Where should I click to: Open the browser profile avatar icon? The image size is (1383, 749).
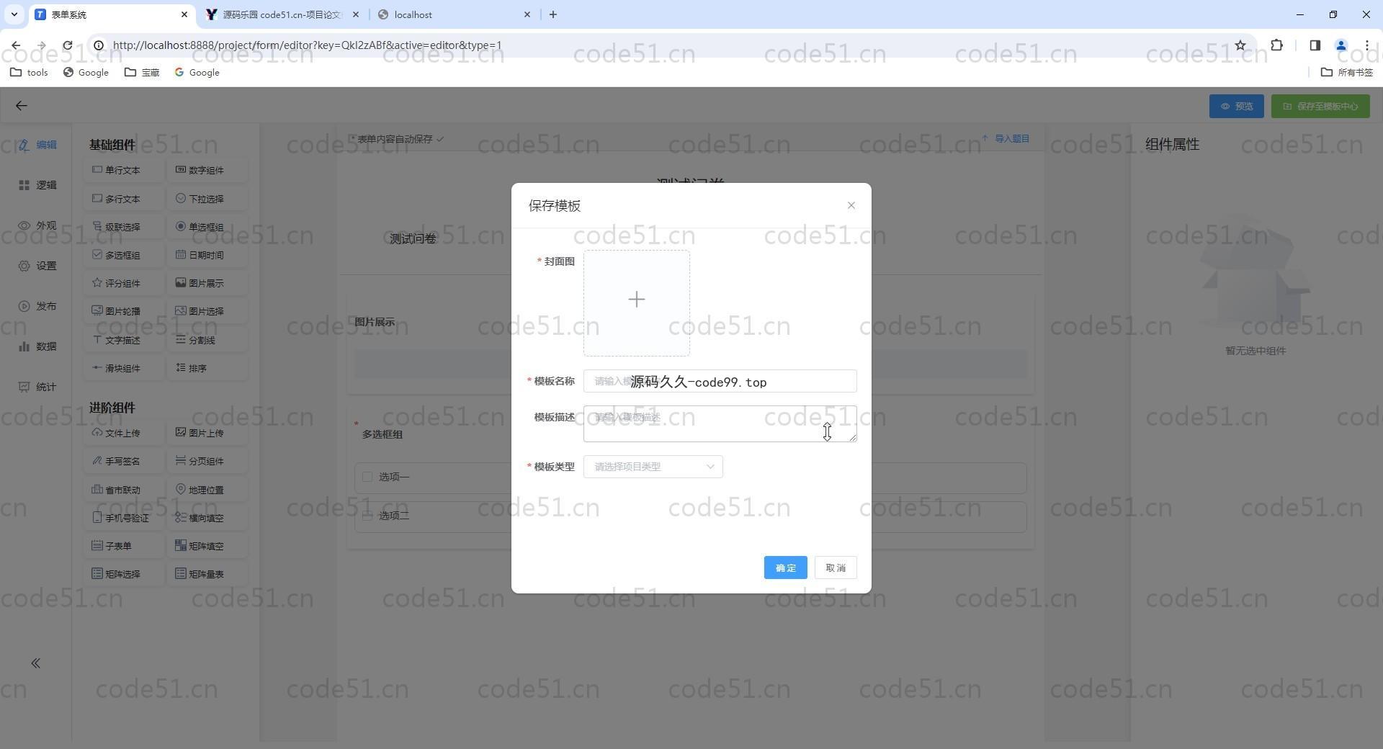click(1341, 45)
